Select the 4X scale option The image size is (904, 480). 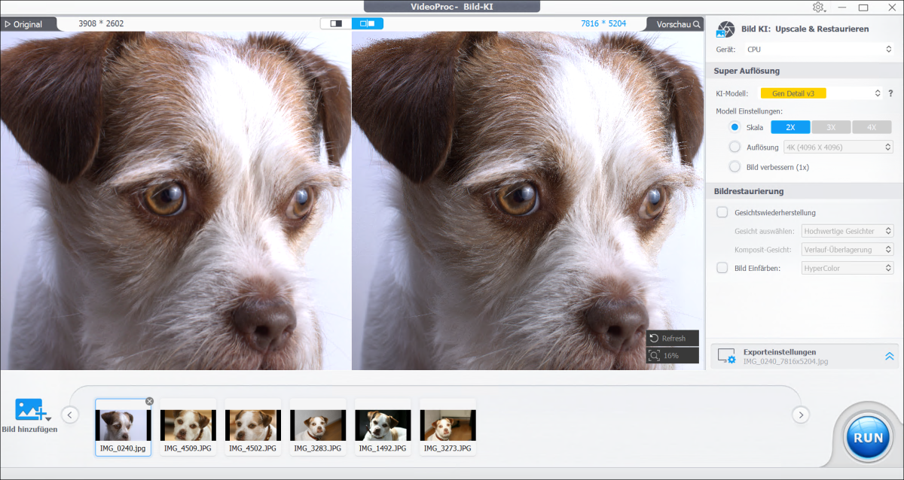(x=872, y=127)
